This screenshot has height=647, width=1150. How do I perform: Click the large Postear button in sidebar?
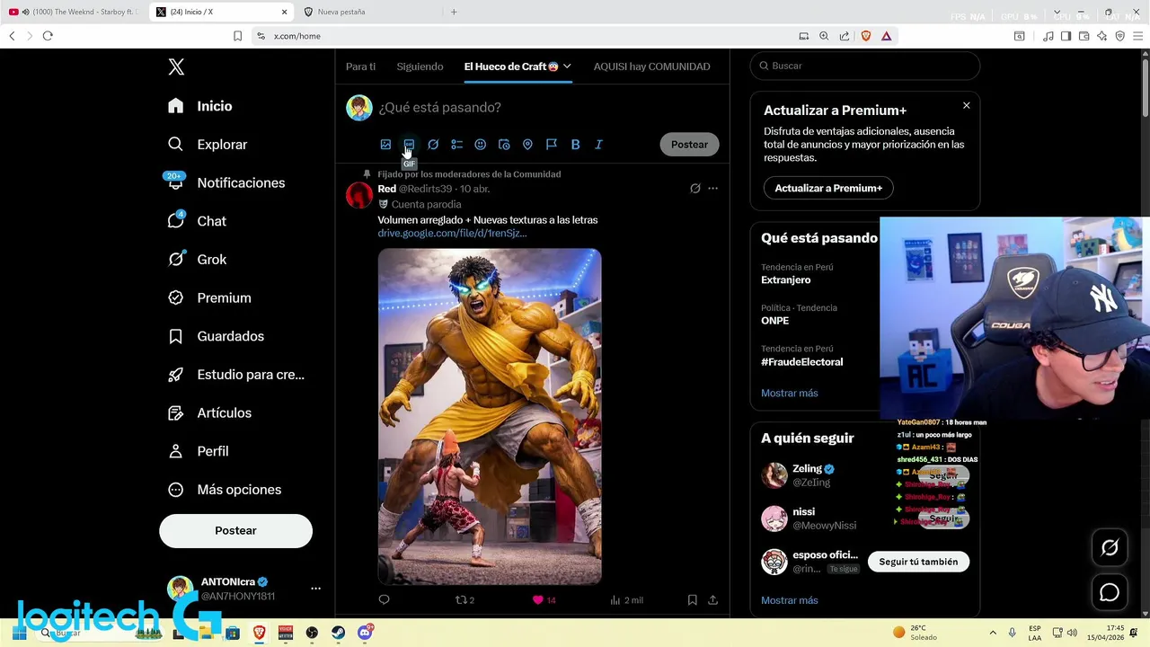pos(235,531)
